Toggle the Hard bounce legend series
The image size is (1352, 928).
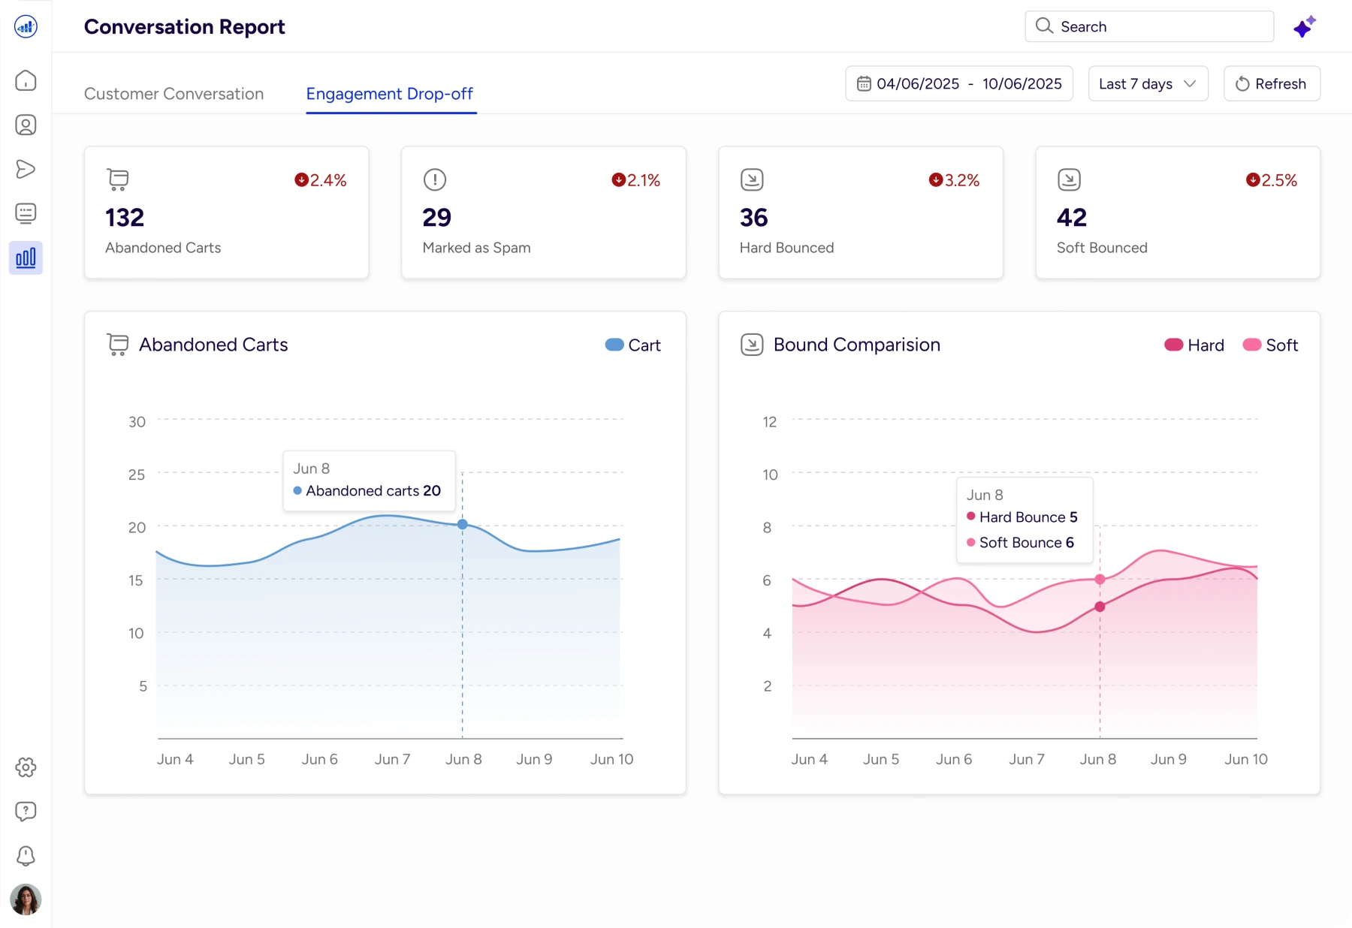(x=1194, y=345)
